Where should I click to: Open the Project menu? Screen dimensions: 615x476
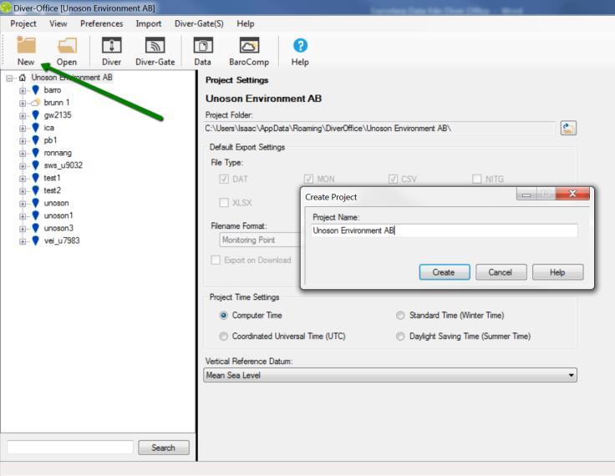coord(23,24)
